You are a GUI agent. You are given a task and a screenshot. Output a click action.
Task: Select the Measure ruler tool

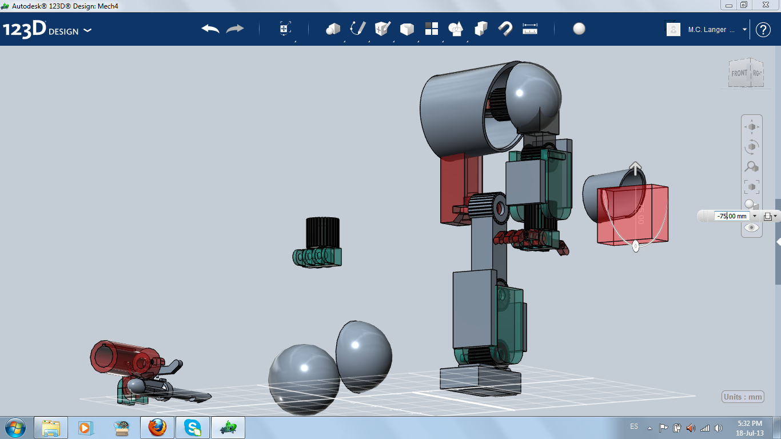[x=530, y=29]
